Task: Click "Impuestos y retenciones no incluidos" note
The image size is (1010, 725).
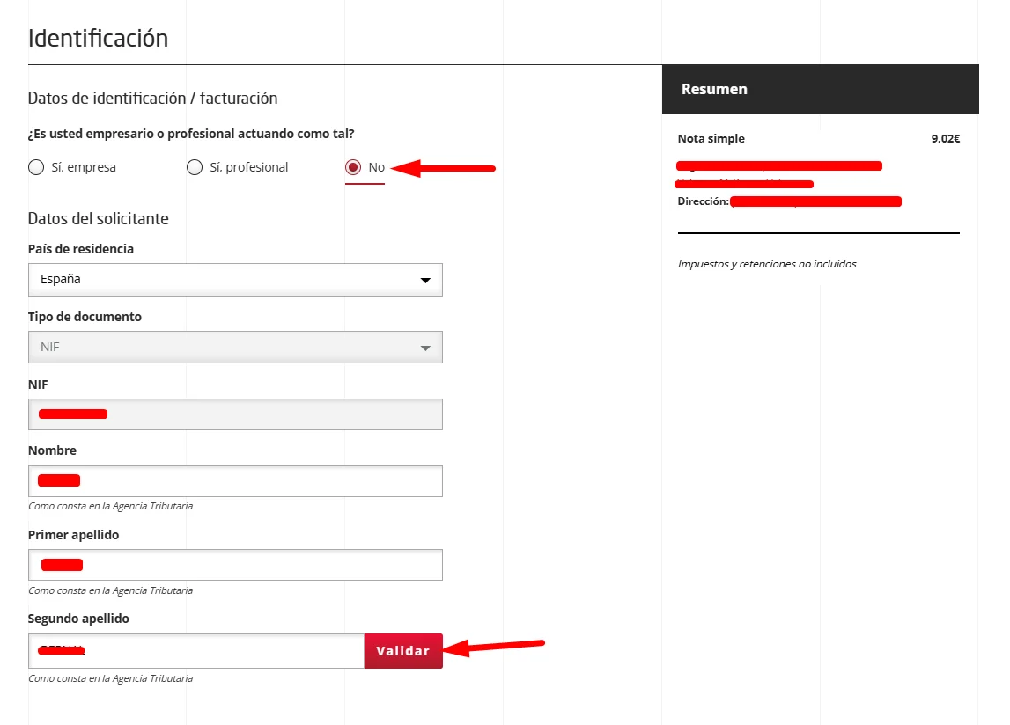Action: coord(766,264)
